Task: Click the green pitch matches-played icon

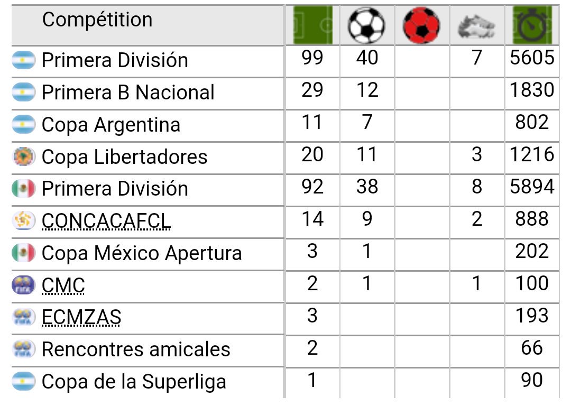Action: pyautogui.click(x=313, y=25)
